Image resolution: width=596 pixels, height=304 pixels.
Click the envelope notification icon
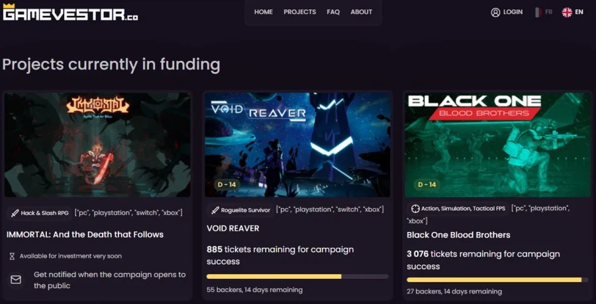coord(16,280)
